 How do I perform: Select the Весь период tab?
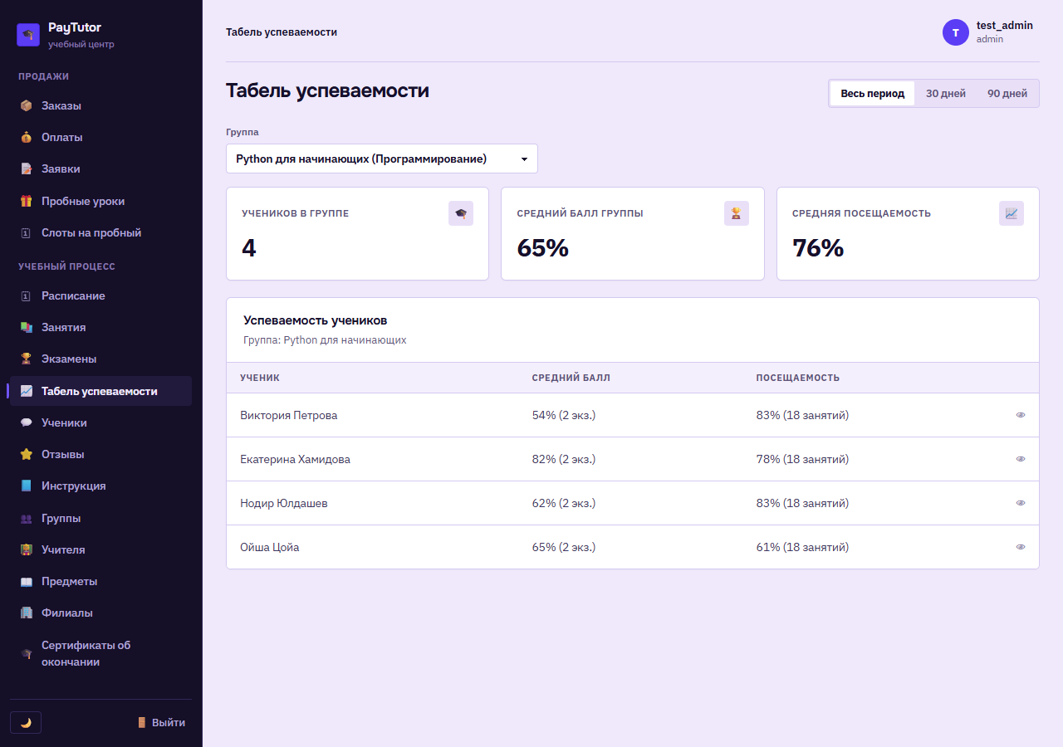click(872, 93)
